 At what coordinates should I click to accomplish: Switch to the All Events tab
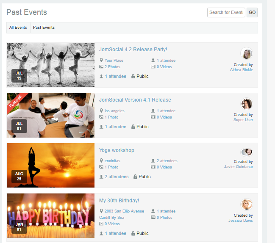(x=18, y=28)
